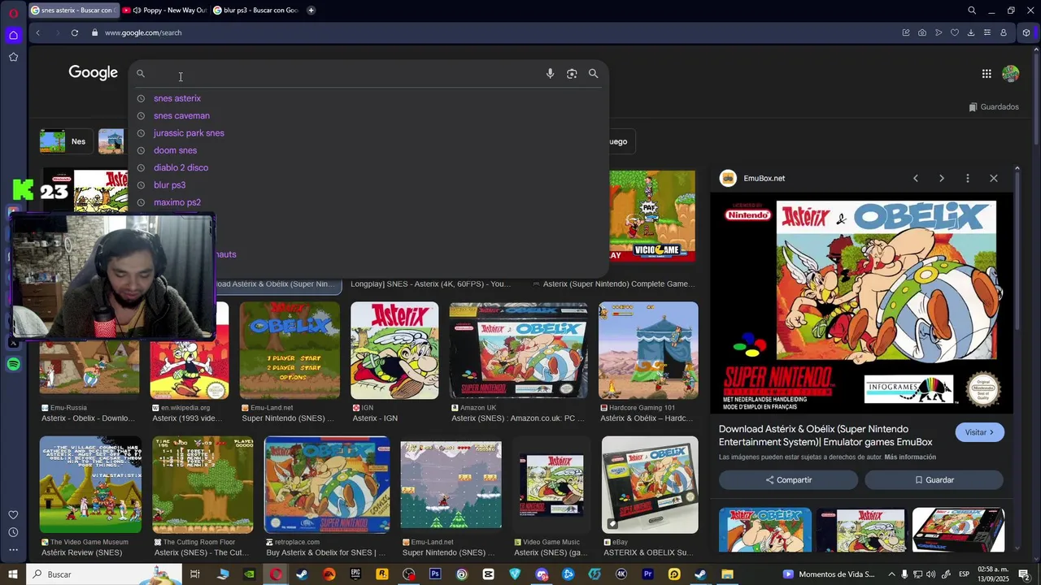Take a snapshot with the camera icon
The image size is (1041, 585).
[x=922, y=32]
